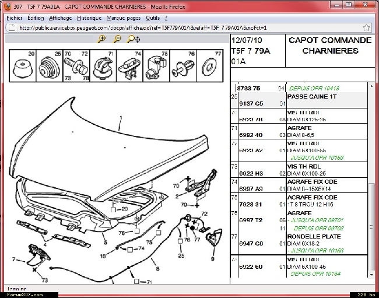This screenshot has height=298, width=379.
Task: Open the Marque-pages menu
Action: tap(124, 18)
